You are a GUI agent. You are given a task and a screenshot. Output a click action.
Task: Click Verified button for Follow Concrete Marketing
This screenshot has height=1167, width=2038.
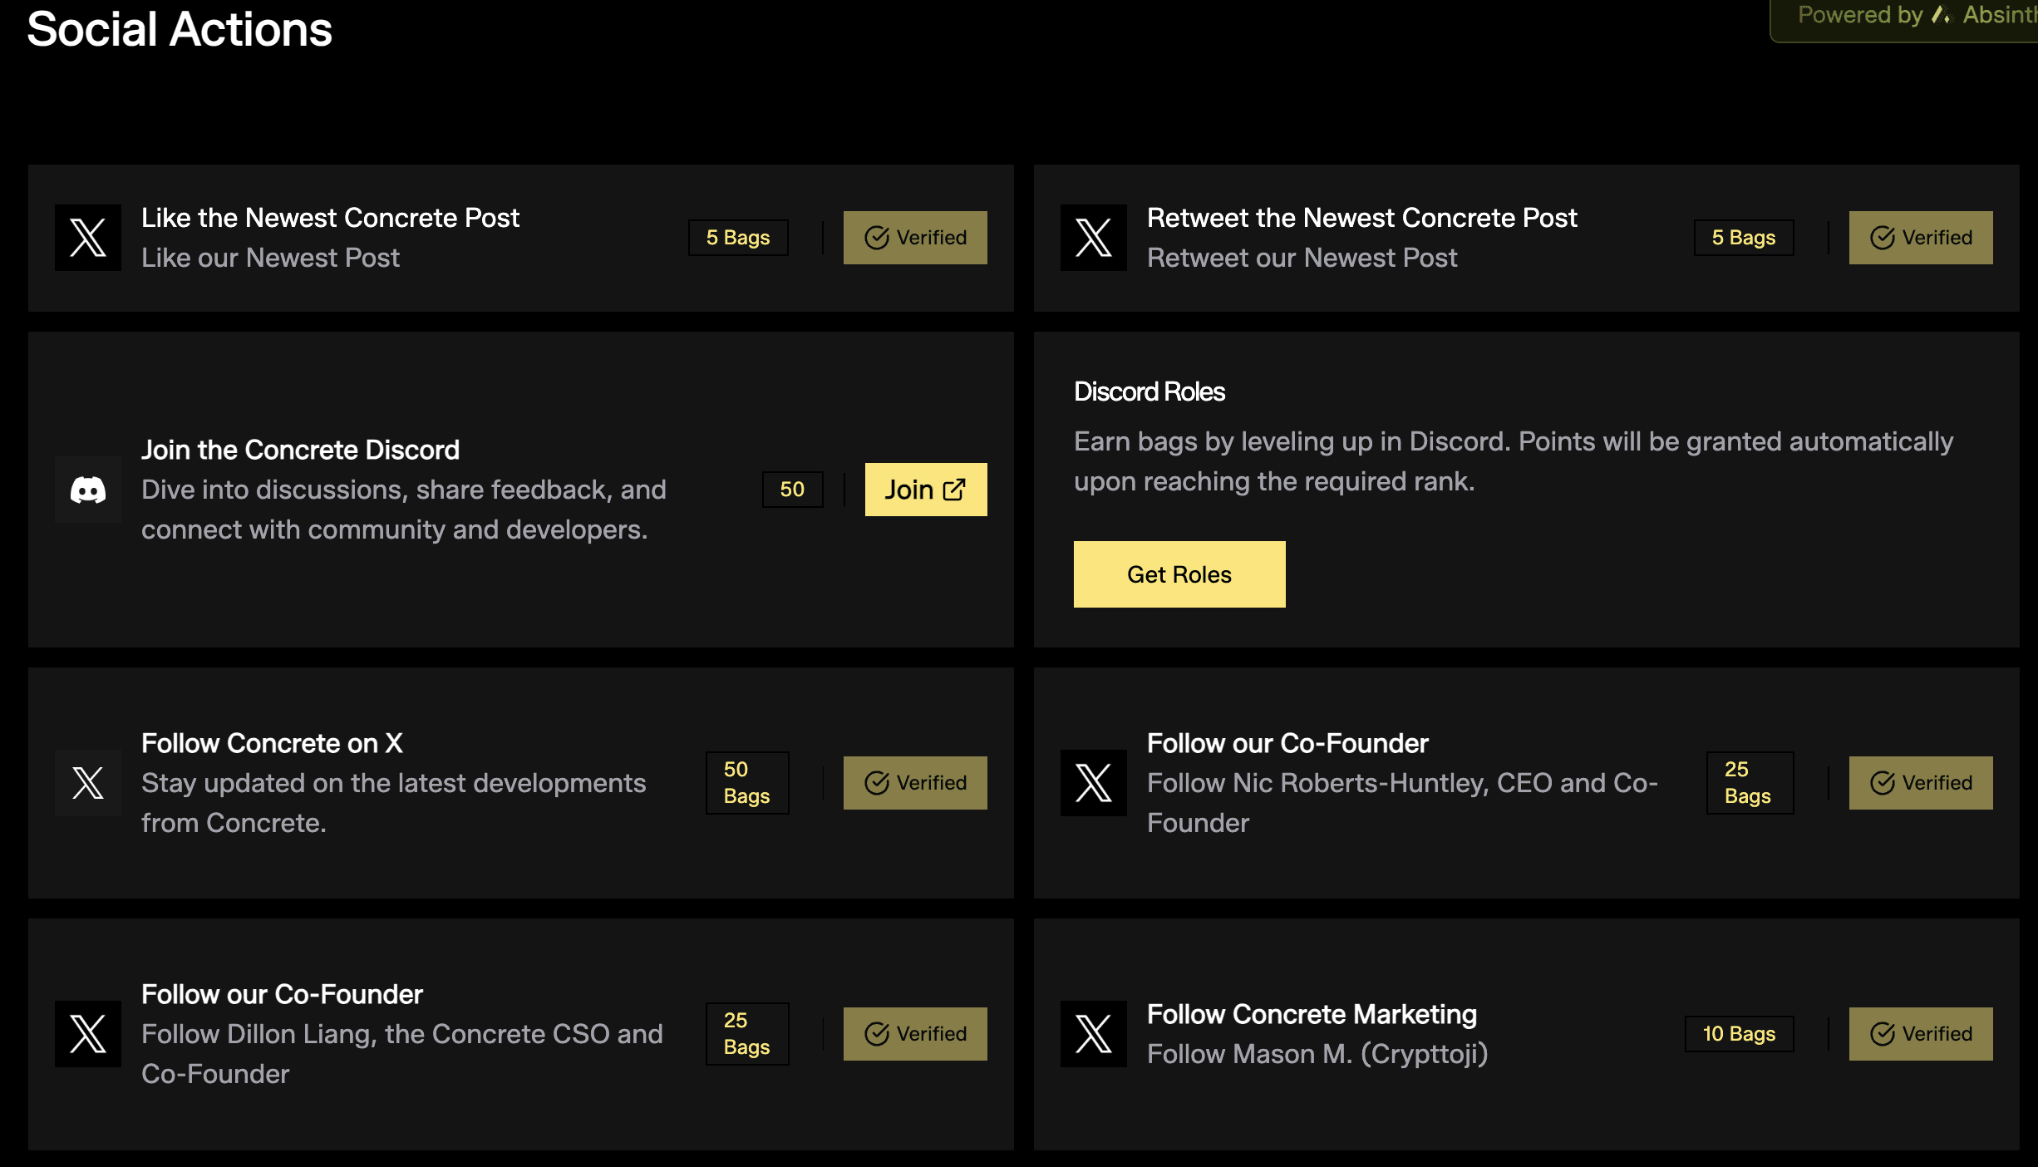[x=1921, y=1034]
